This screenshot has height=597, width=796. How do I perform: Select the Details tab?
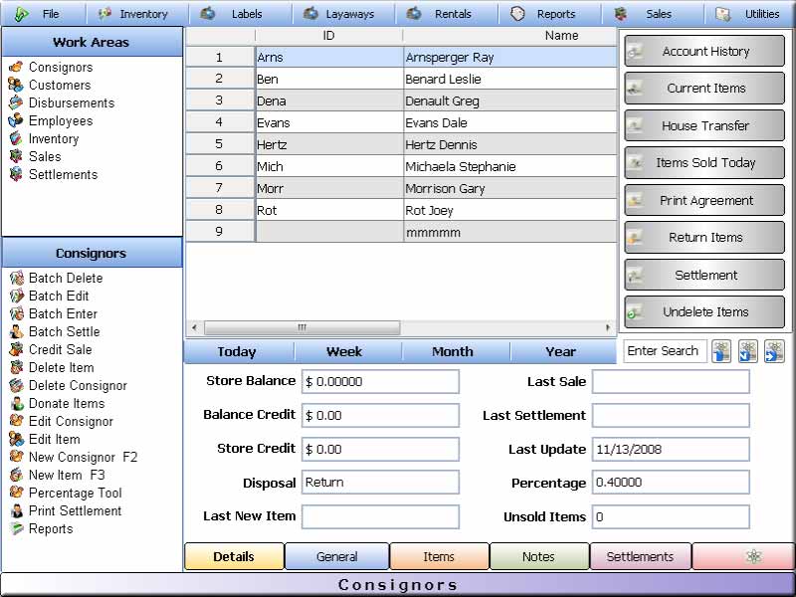point(234,556)
